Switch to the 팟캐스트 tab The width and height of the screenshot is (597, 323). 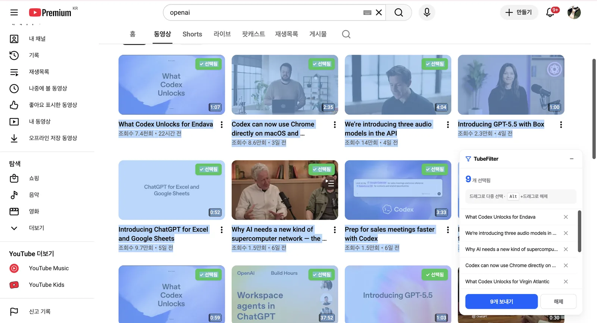pos(253,34)
